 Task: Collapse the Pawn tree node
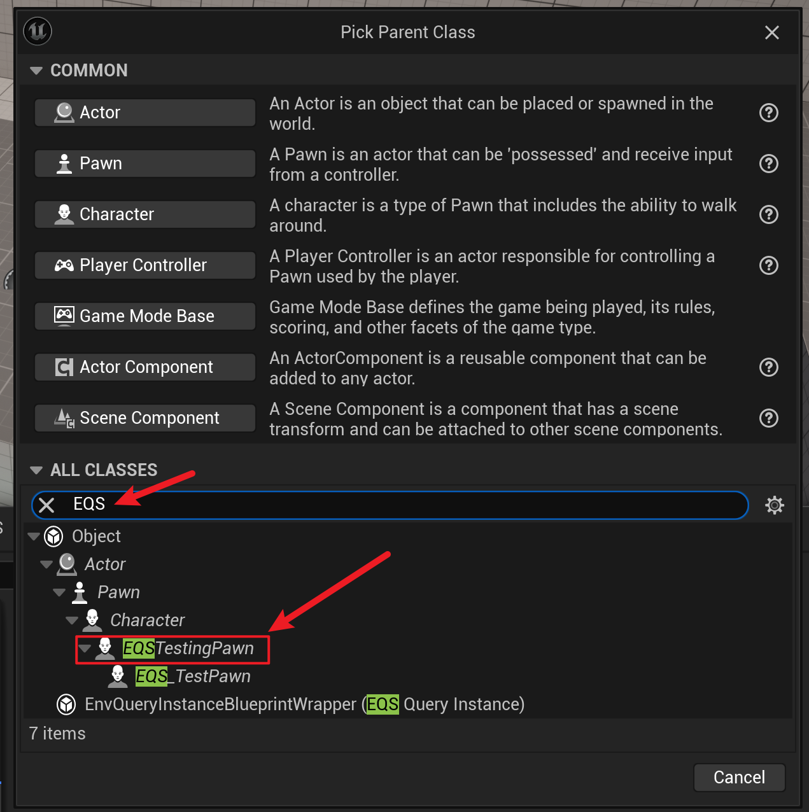(x=59, y=592)
